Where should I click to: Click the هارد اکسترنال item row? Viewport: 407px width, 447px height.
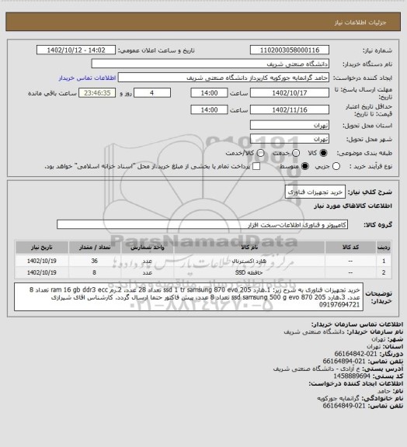pyautogui.click(x=203, y=261)
